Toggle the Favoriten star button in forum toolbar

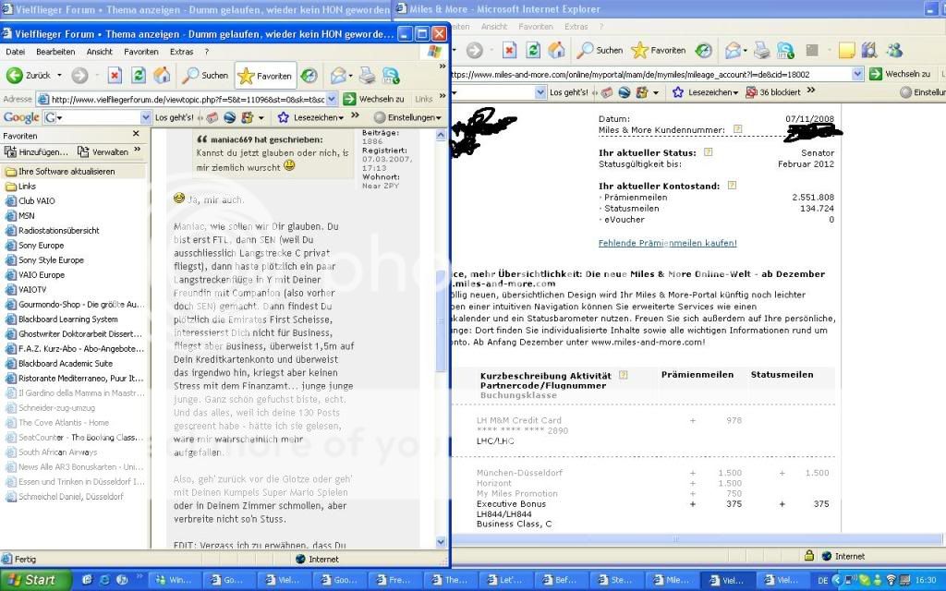tap(265, 76)
